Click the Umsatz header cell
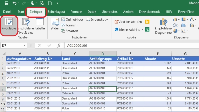The height and width of the screenshot is (112, 199). click(x=185, y=59)
